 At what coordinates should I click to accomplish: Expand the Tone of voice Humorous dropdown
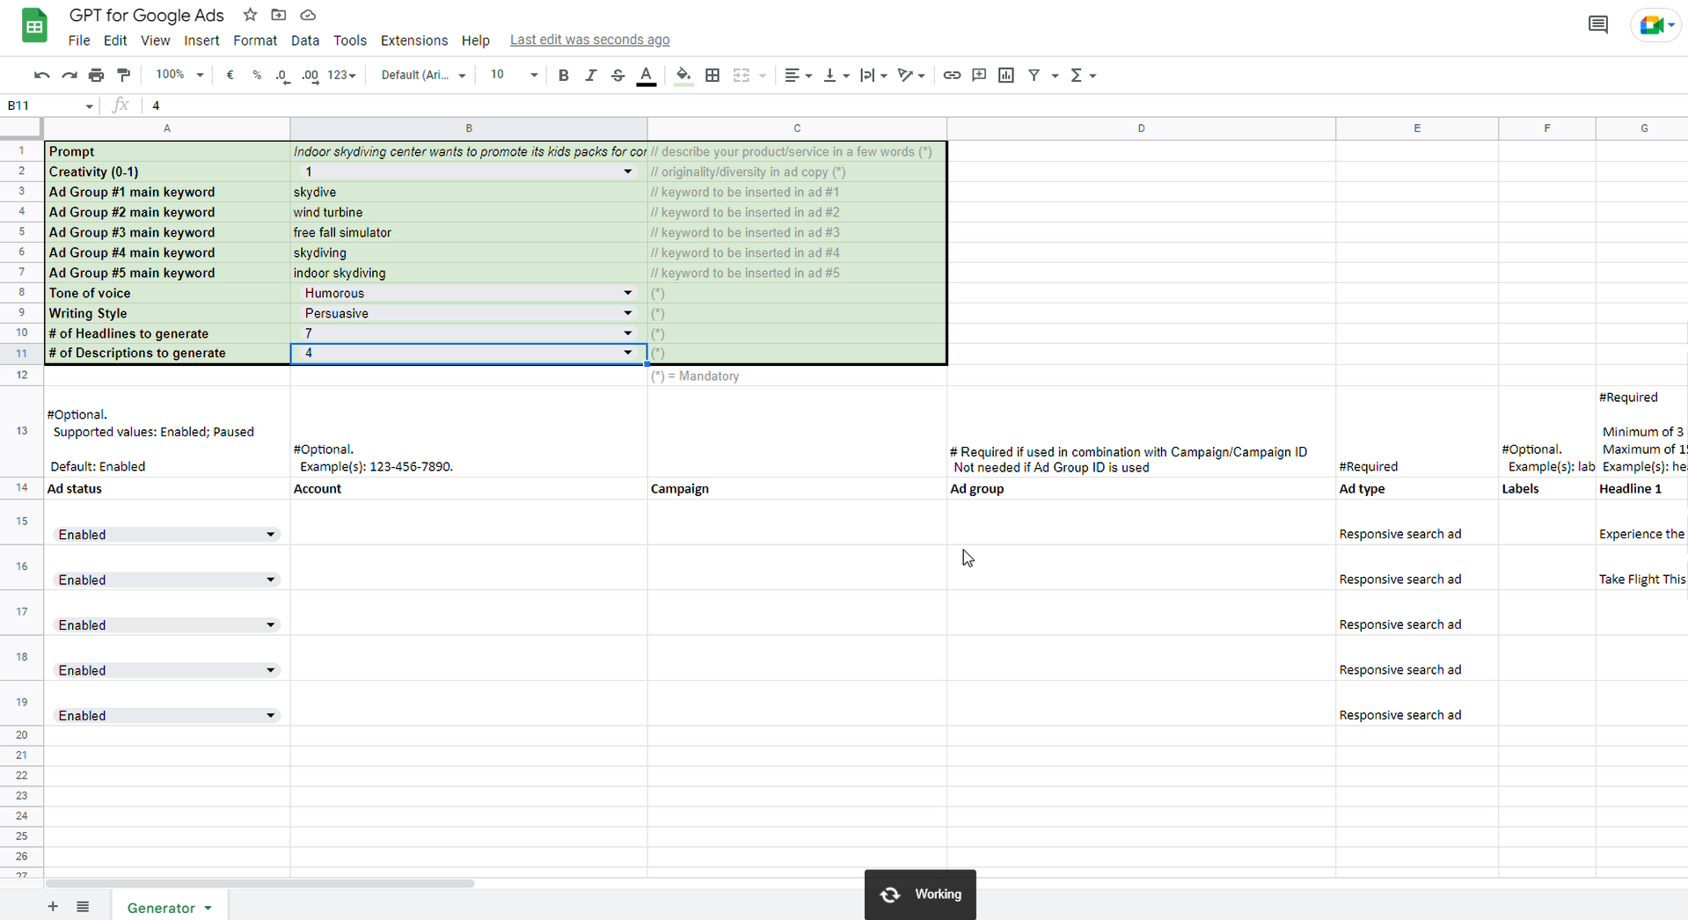point(628,293)
